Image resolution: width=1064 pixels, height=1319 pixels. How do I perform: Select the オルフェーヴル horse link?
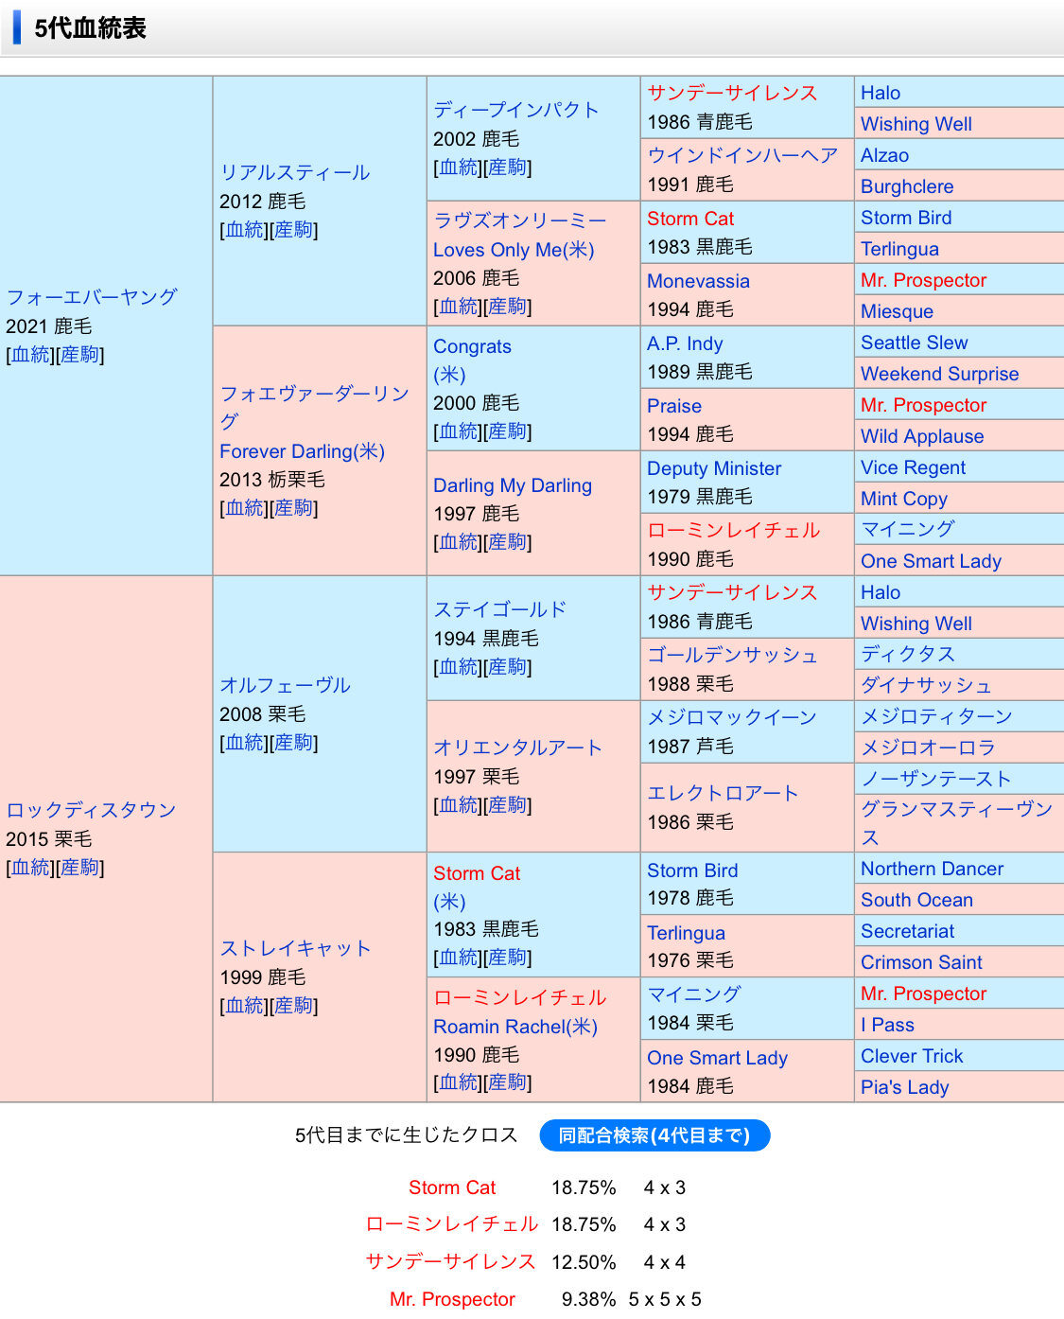[x=285, y=685]
